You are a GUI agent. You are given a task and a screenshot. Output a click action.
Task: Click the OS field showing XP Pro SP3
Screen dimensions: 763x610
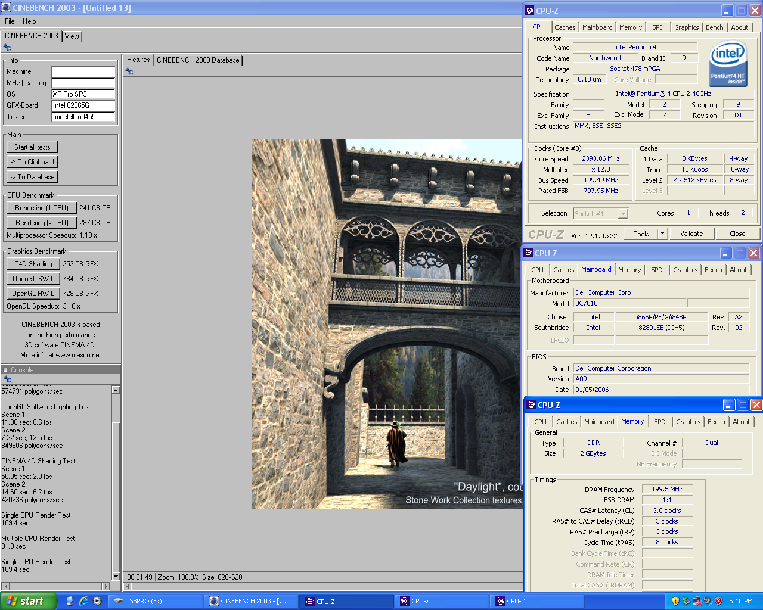83,94
